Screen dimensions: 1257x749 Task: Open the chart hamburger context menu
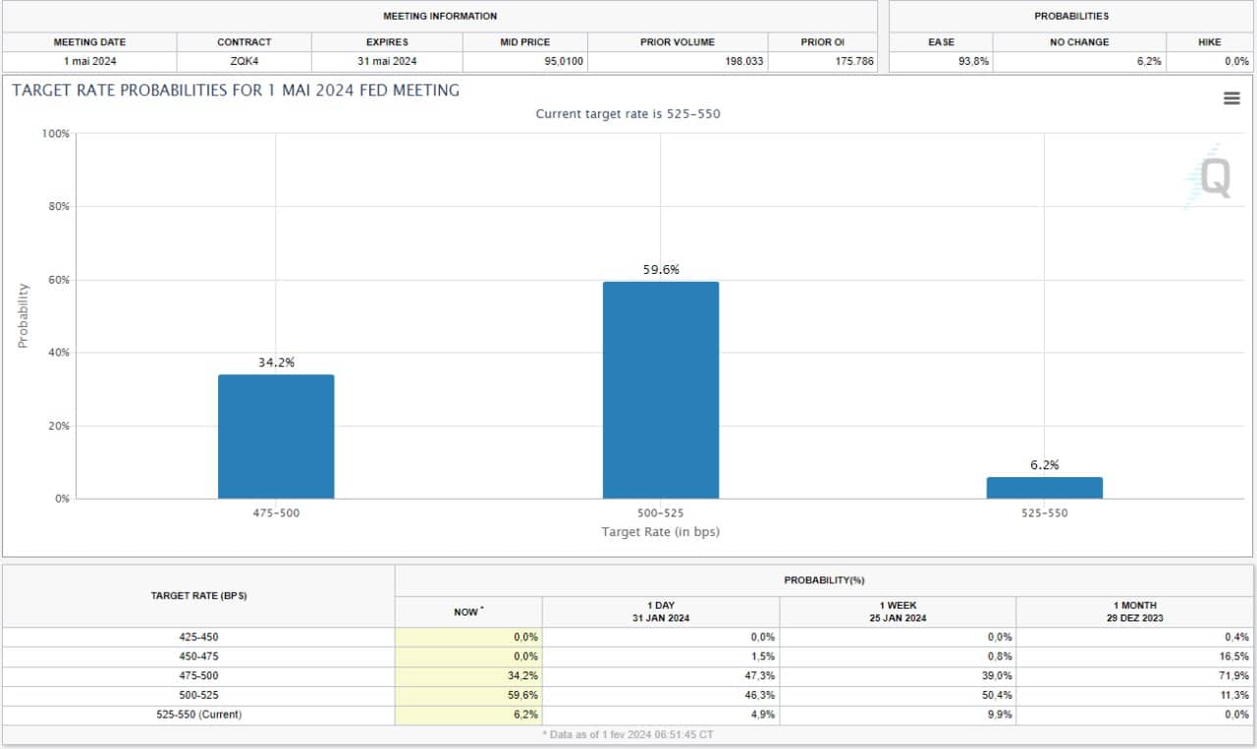[x=1231, y=98]
